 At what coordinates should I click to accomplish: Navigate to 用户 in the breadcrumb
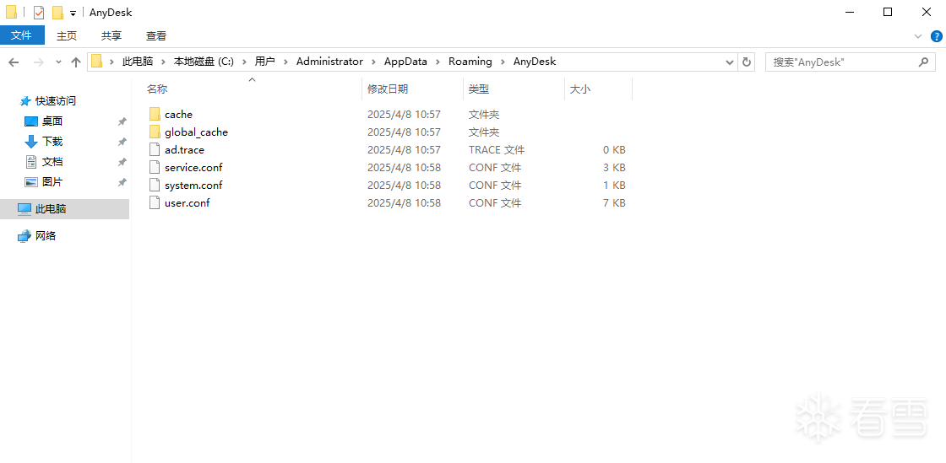(x=264, y=62)
